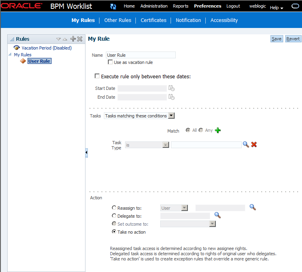302x272 pixels.
Task: Open the Preferences menu item
Action: pos(208,6)
